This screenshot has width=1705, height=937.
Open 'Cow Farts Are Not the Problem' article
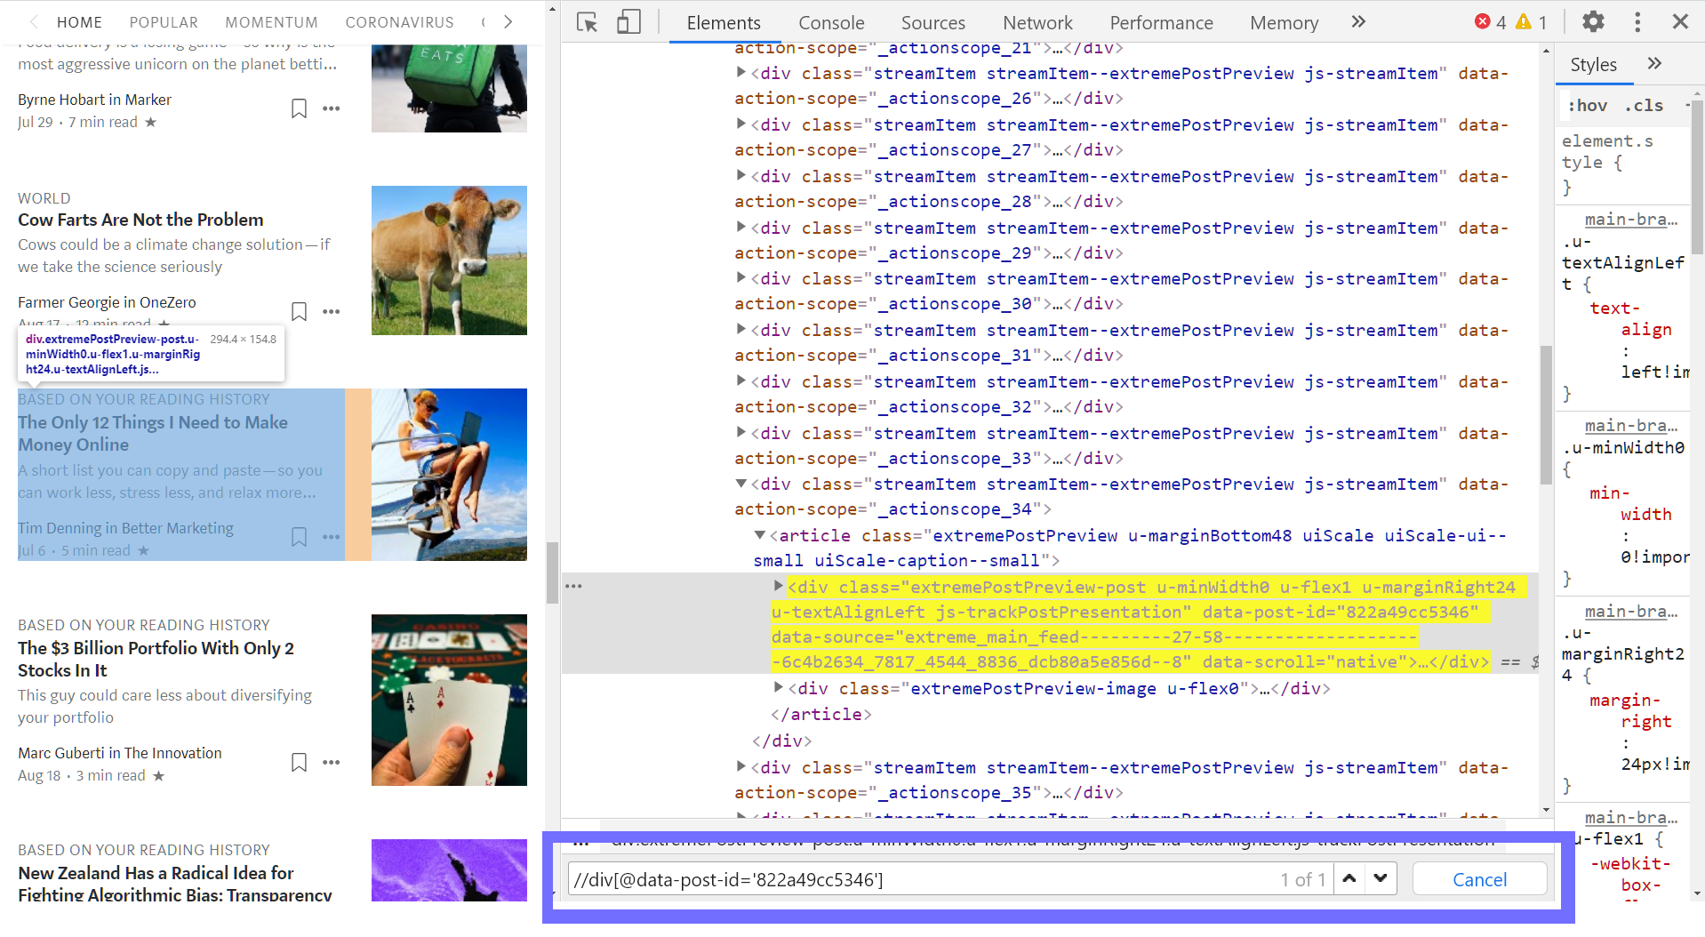point(140,220)
